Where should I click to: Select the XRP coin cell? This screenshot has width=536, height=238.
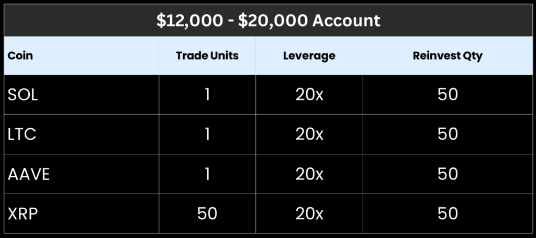tap(23, 213)
